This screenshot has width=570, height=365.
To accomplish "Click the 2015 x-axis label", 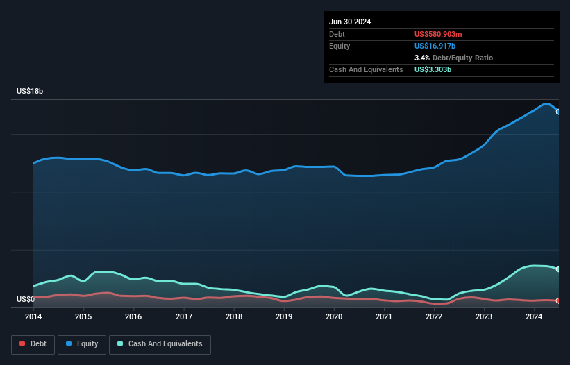I will click(x=83, y=316).
